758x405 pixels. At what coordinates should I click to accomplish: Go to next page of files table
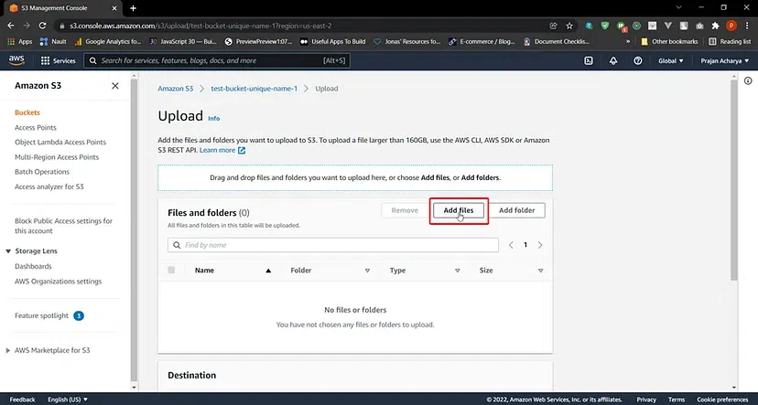(x=540, y=245)
